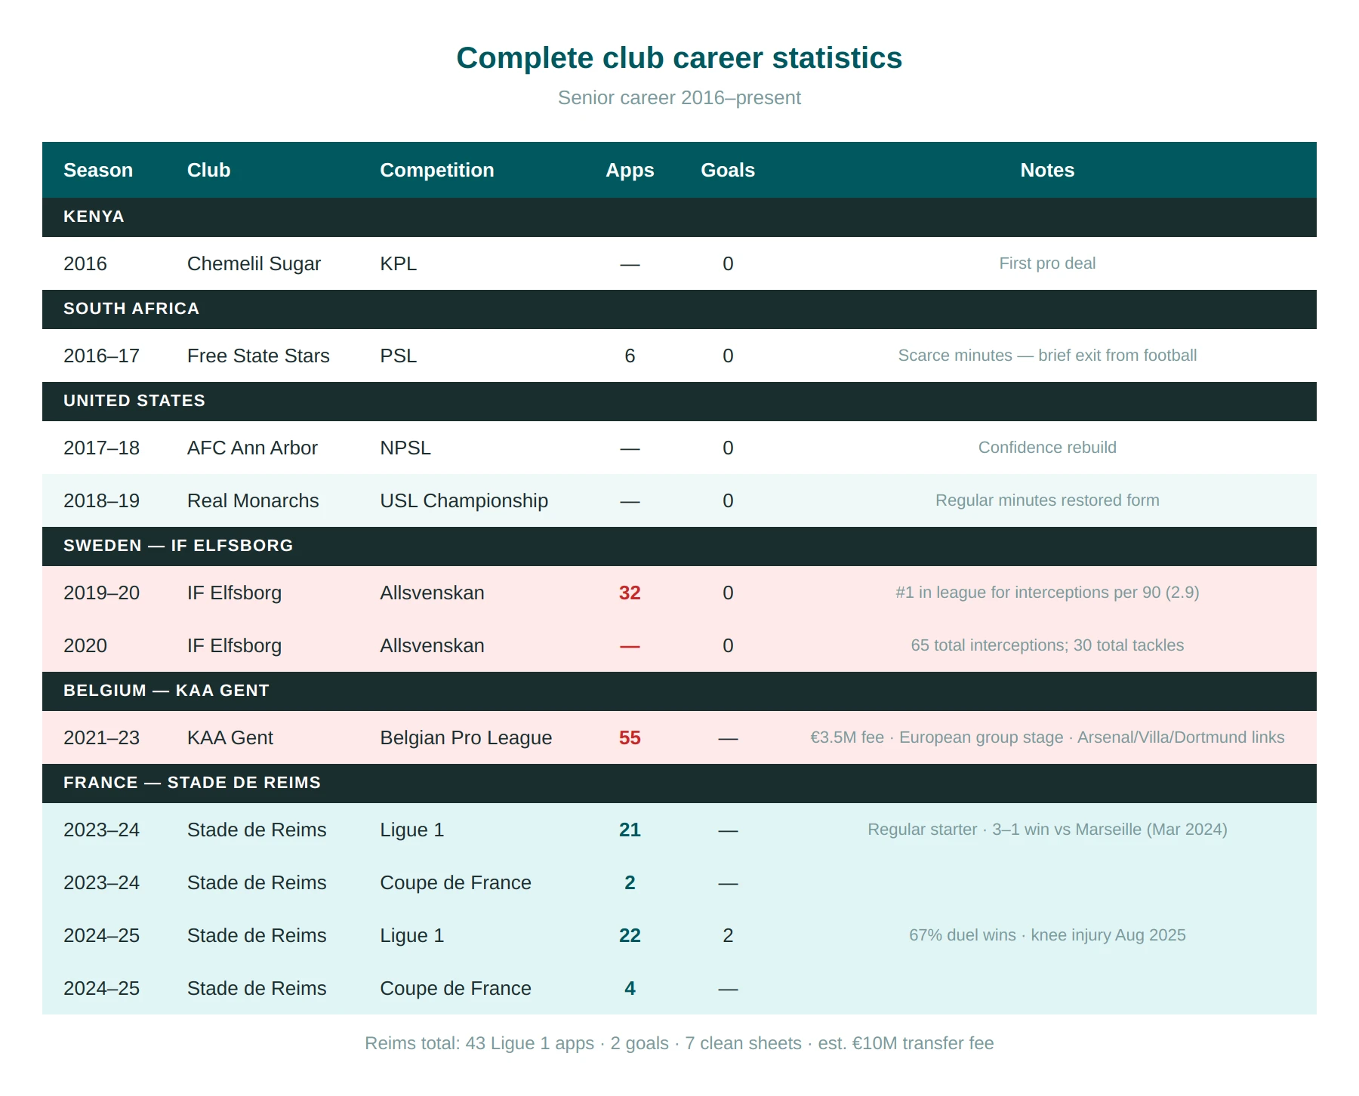Select the "Competition" column header
1359x1096 pixels.
(437, 170)
